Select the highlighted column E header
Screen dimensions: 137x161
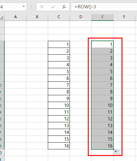(x=102, y=17)
